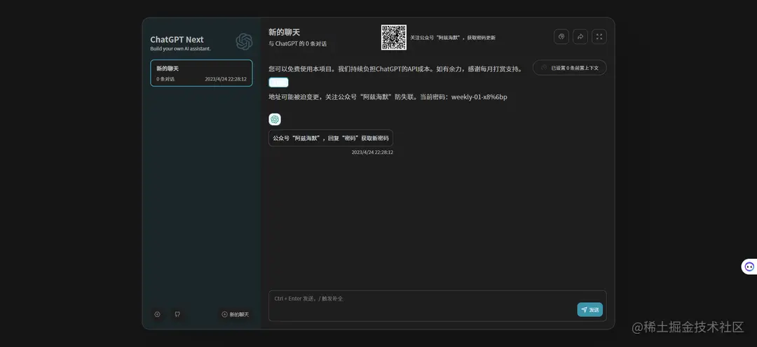Click the ChatGPT Next sidebar title
Viewport: 757px width, 347px height.
(x=177, y=39)
